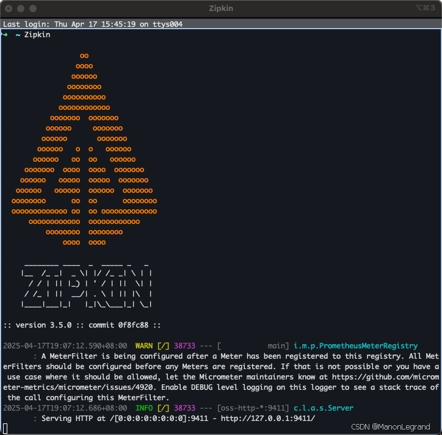This screenshot has width=442, height=435.
Task: Click the red close window button
Action: click(x=9, y=9)
